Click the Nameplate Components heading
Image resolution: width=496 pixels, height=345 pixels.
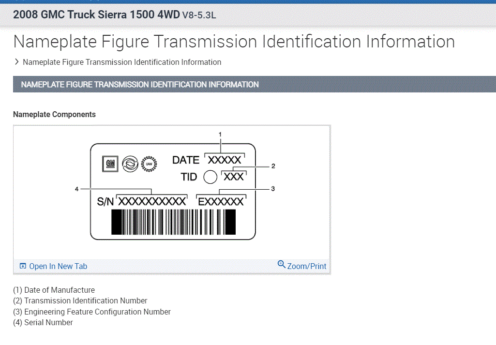(x=54, y=115)
